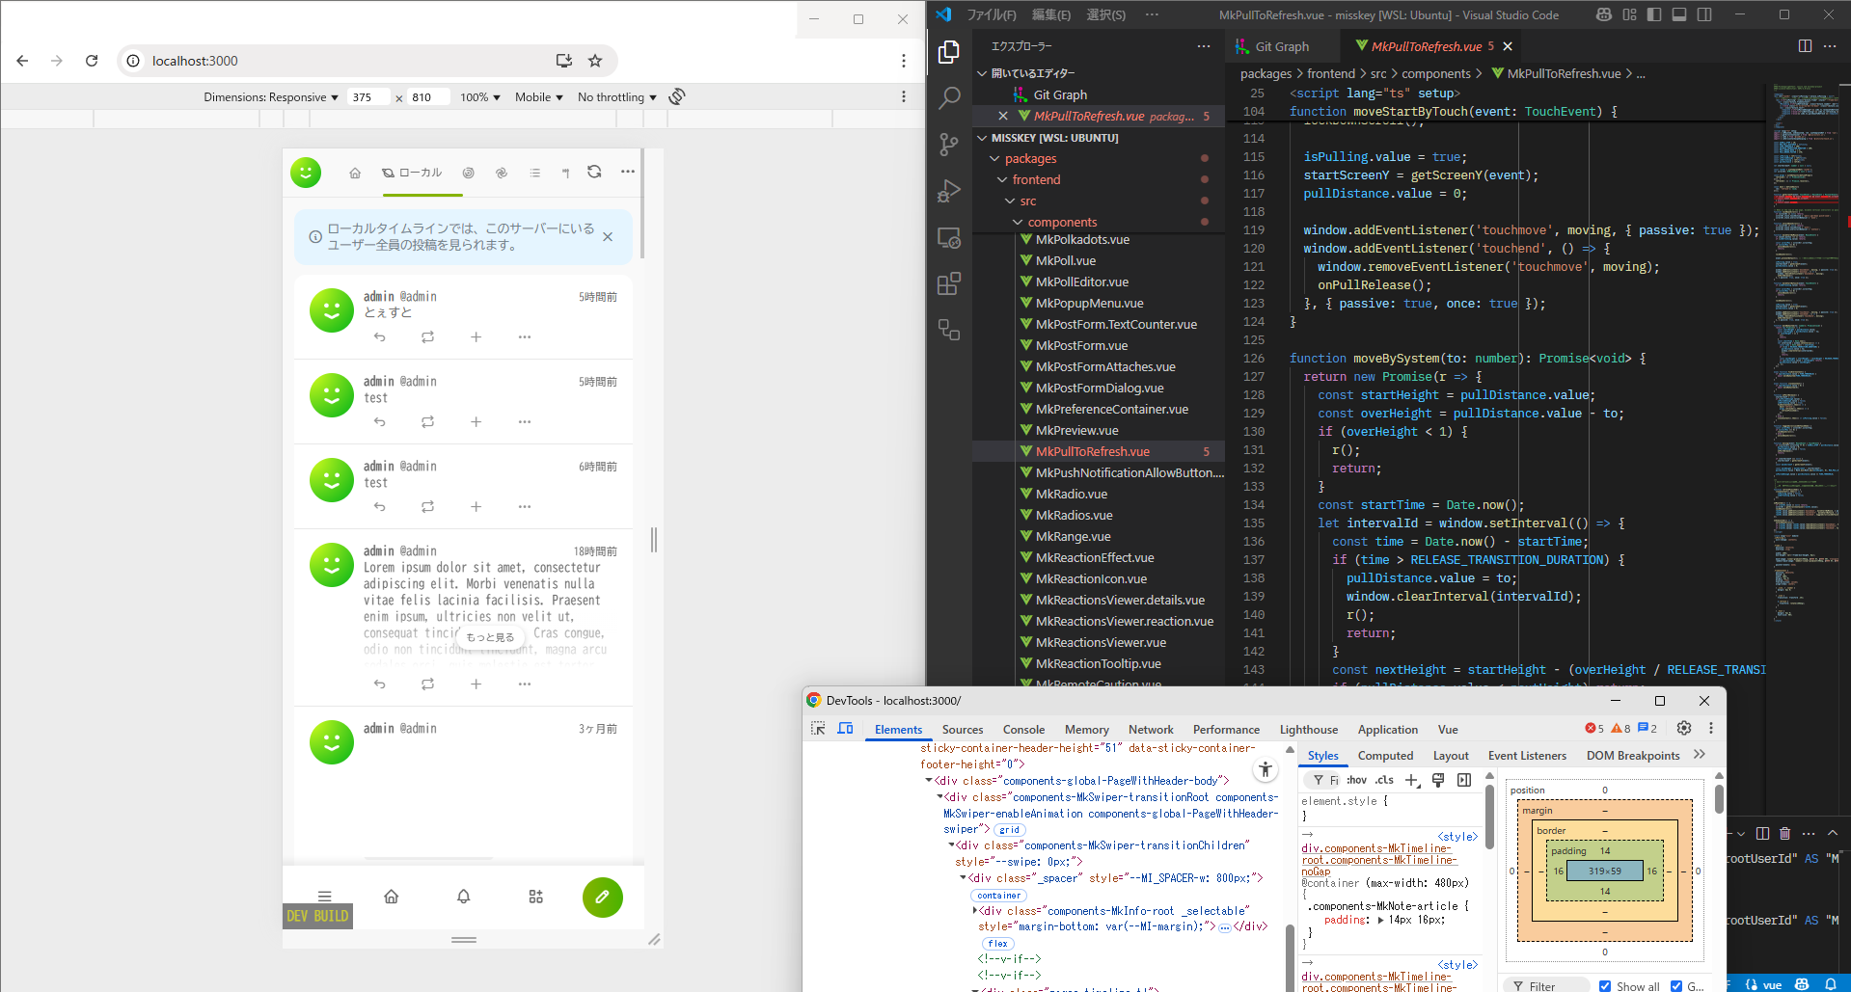The width and height of the screenshot is (1851, 992).
Task: Collapse the components folder in the explorer
Action: (x=1061, y=222)
